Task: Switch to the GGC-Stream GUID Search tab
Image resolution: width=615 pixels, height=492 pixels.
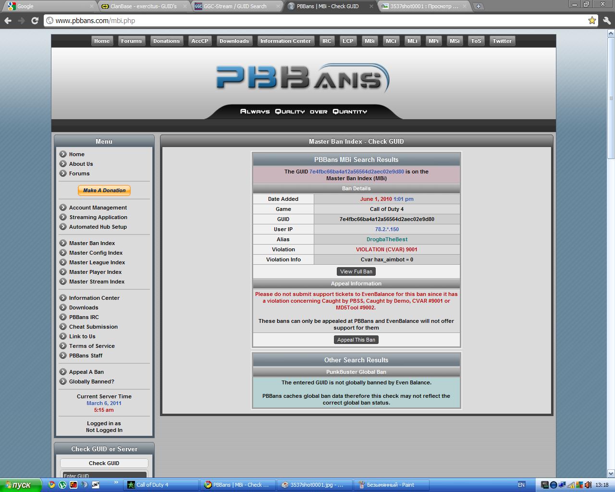Action: [236, 6]
